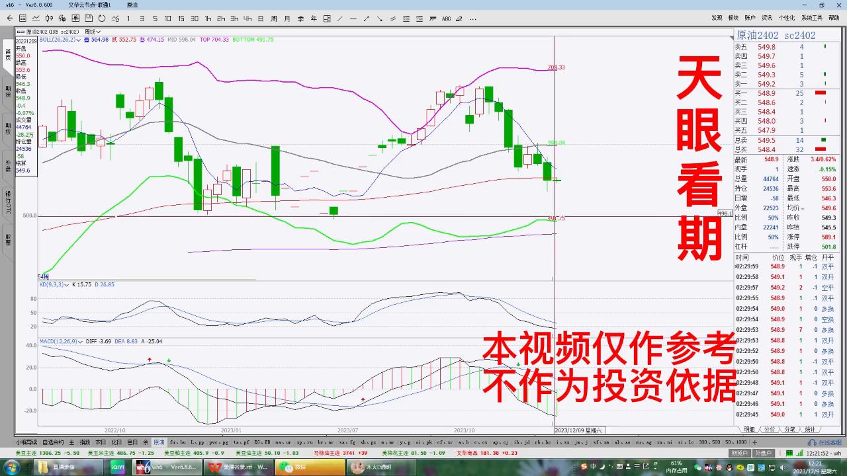Set chart period to 30 minutes
The height and width of the screenshot is (476, 847).
coord(195,19)
